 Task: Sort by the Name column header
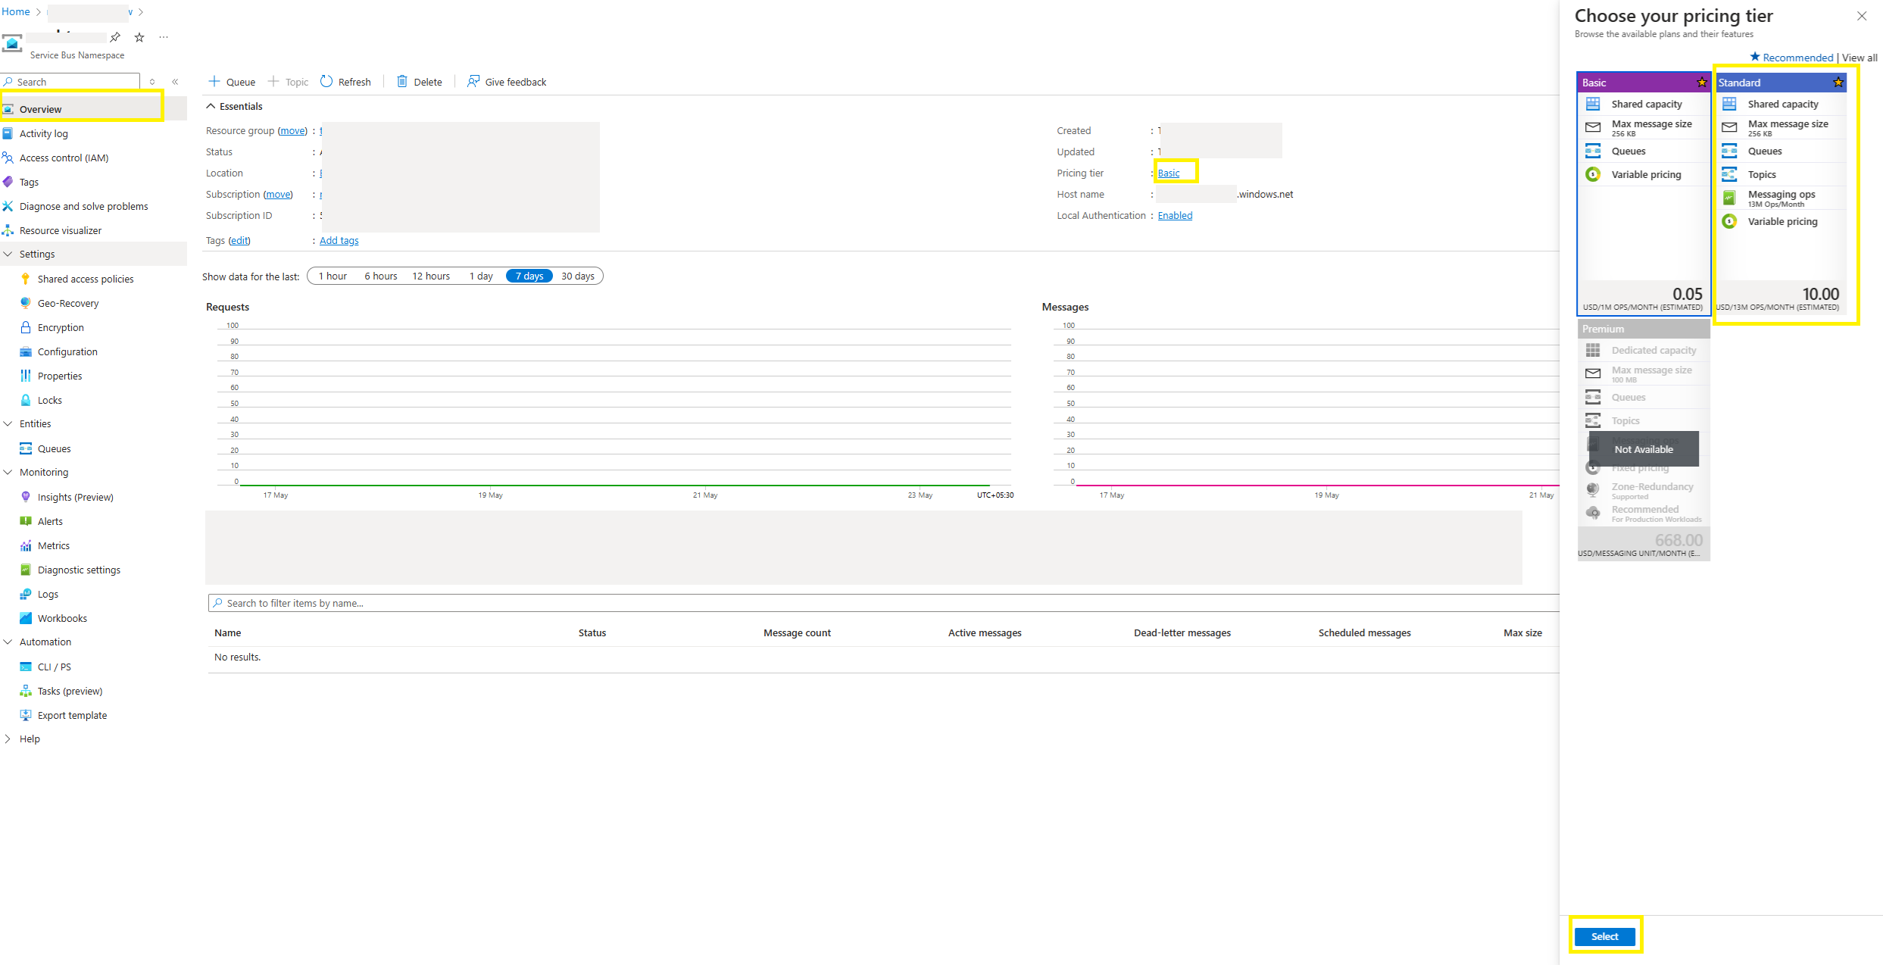pos(227,633)
